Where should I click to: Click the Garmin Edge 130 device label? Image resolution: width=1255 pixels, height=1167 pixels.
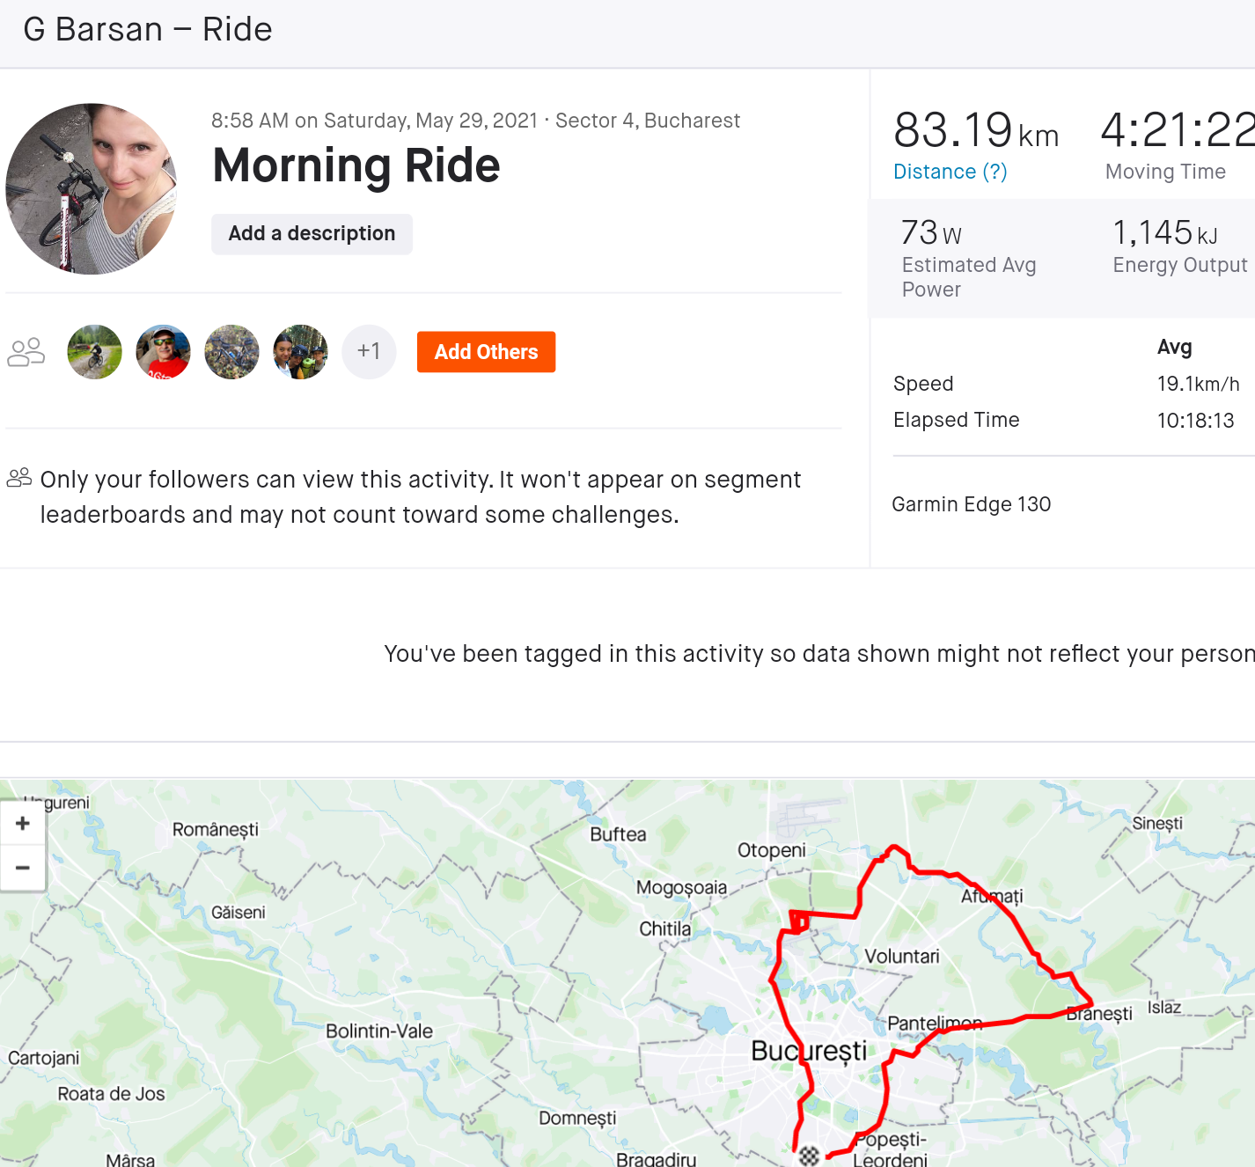coord(972,504)
